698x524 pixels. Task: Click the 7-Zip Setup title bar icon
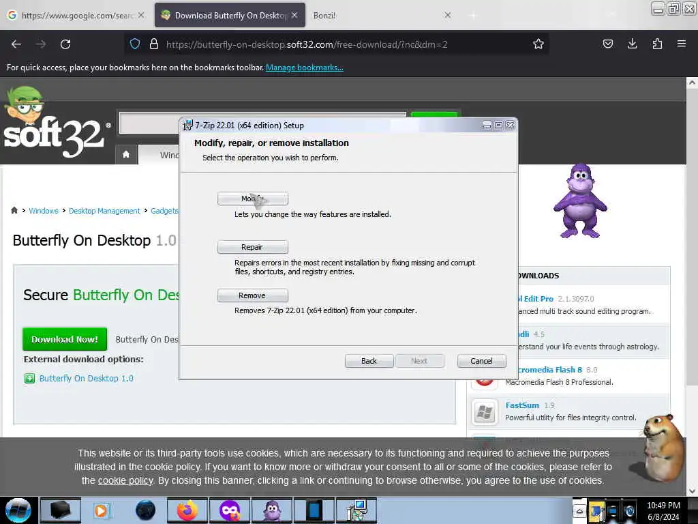187,126
